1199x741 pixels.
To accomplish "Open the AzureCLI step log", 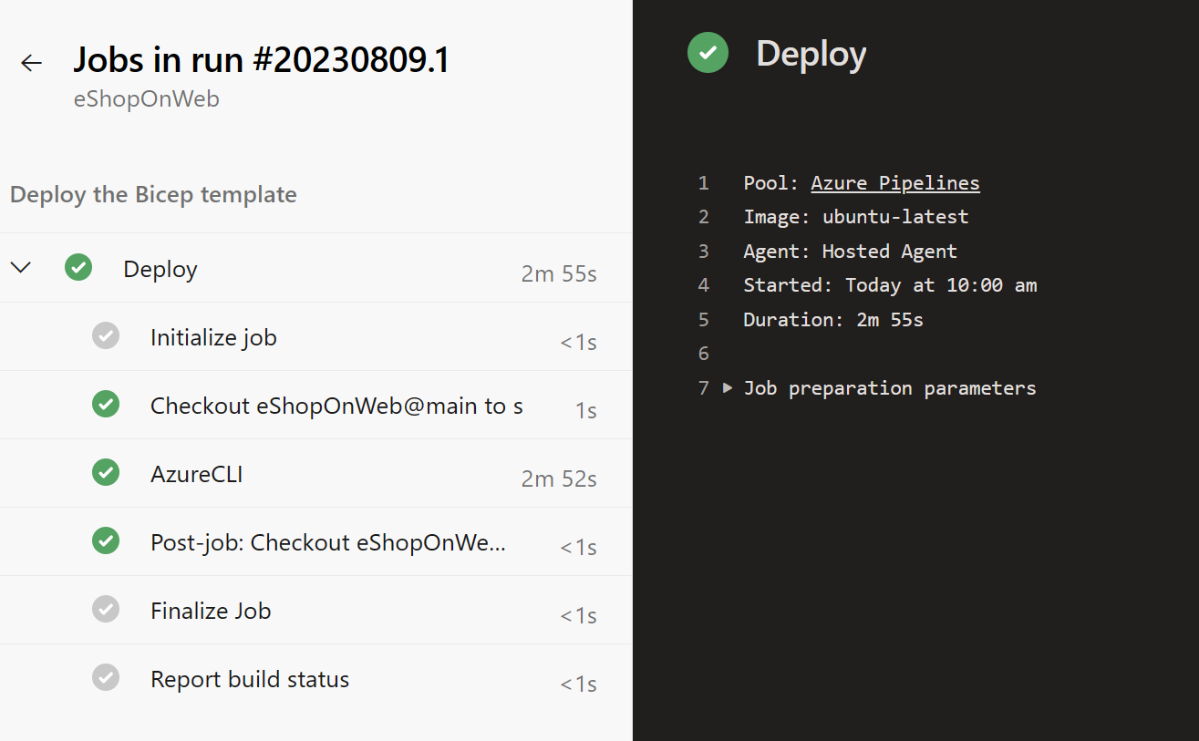I will pos(315,473).
